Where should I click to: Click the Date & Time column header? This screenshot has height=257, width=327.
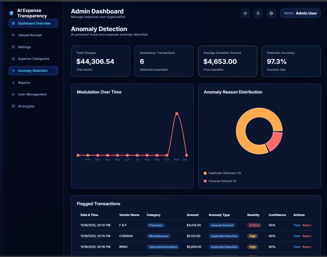tap(89, 215)
